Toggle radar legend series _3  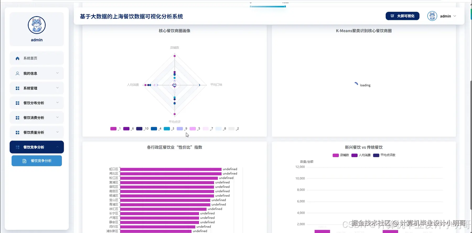pyautogui.click(x=169, y=129)
